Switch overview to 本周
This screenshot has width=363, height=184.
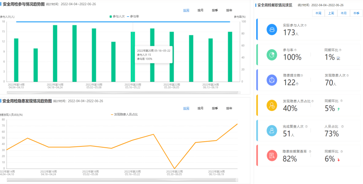(x=318, y=13)
